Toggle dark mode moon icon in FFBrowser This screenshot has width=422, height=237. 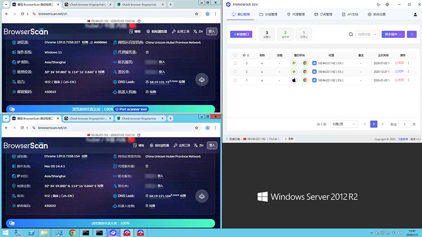pos(378,5)
